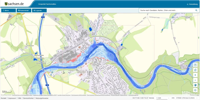Open the Menü panel
The height and width of the screenshot is (100, 200).
tap(8, 11)
